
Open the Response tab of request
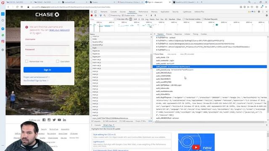pos(178,34)
